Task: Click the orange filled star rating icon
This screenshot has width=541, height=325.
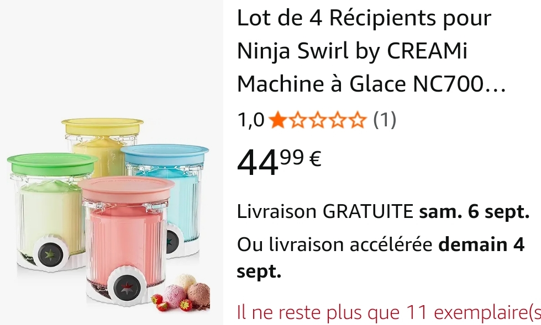Action: [277, 120]
